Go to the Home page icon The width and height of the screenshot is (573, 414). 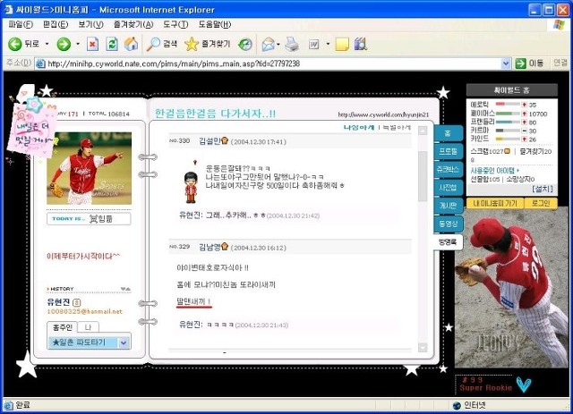pyautogui.click(x=131, y=43)
